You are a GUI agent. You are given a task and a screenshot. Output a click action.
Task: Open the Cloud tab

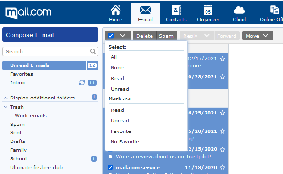(x=239, y=13)
